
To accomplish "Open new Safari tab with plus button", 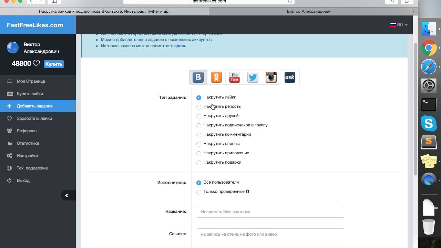I will point(413,11).
